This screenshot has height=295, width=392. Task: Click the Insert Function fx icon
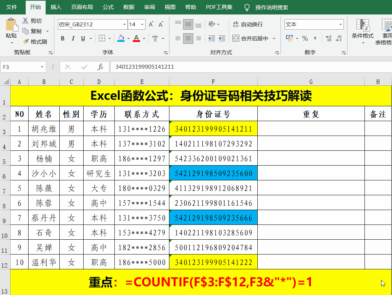pyautogui.click(x=100, y=67)
